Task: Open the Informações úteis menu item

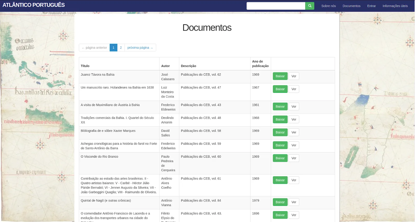Action: click(395, 6)
